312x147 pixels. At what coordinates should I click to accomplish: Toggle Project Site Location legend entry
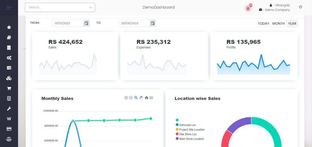[x=192, y=130]
